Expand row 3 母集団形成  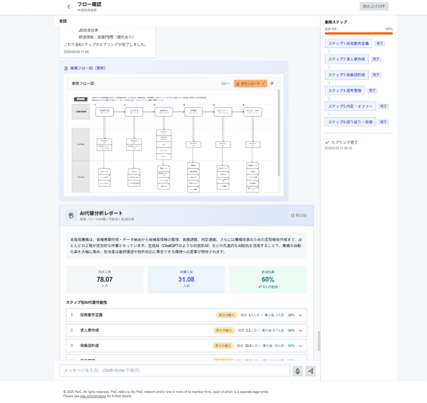click(186, 346)
